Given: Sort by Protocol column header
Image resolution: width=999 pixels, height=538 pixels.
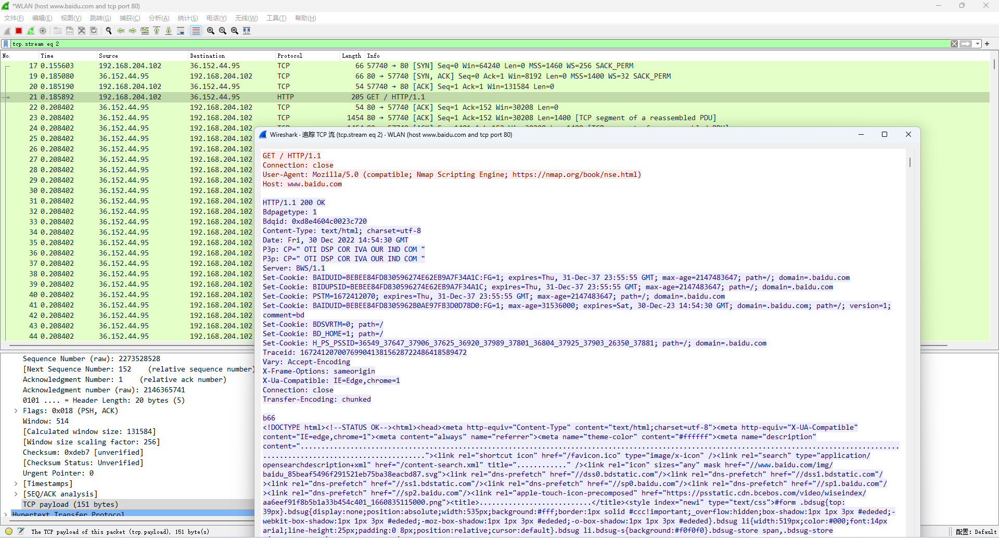Looking at the screenshot, I should point(308,56).
